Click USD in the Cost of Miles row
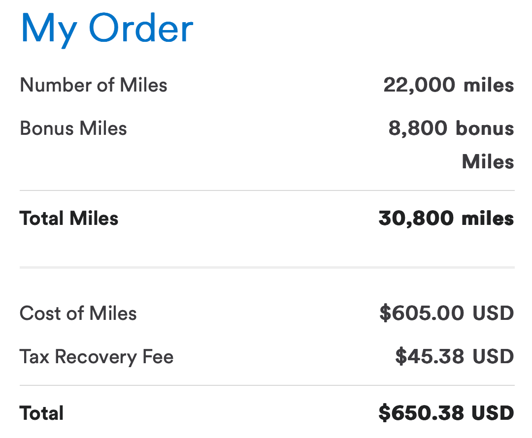The image size is (532, 438). tap(493, 313)
